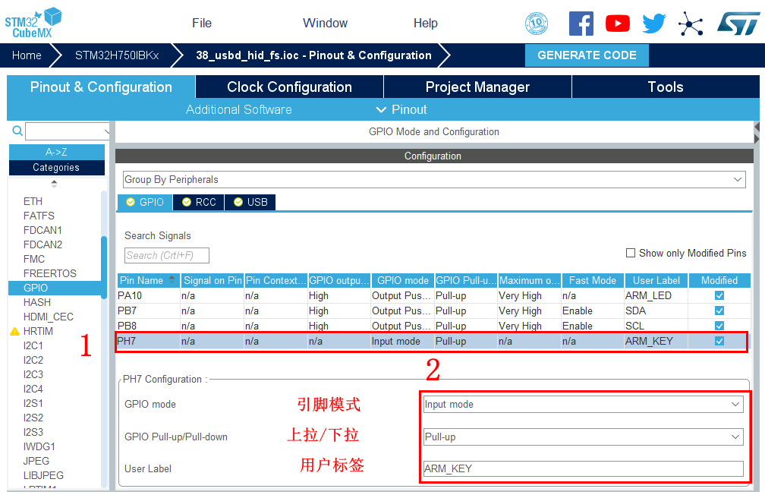This screenshot has height=495, width=765.
Task: Open the File menu
Action: 202,23
